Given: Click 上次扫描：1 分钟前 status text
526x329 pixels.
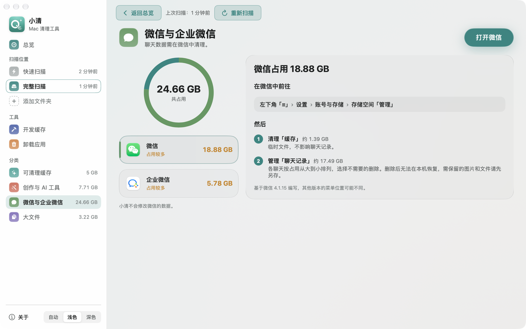Looking at the screenshot, I should pyautogui.click(x=188, y=13).
